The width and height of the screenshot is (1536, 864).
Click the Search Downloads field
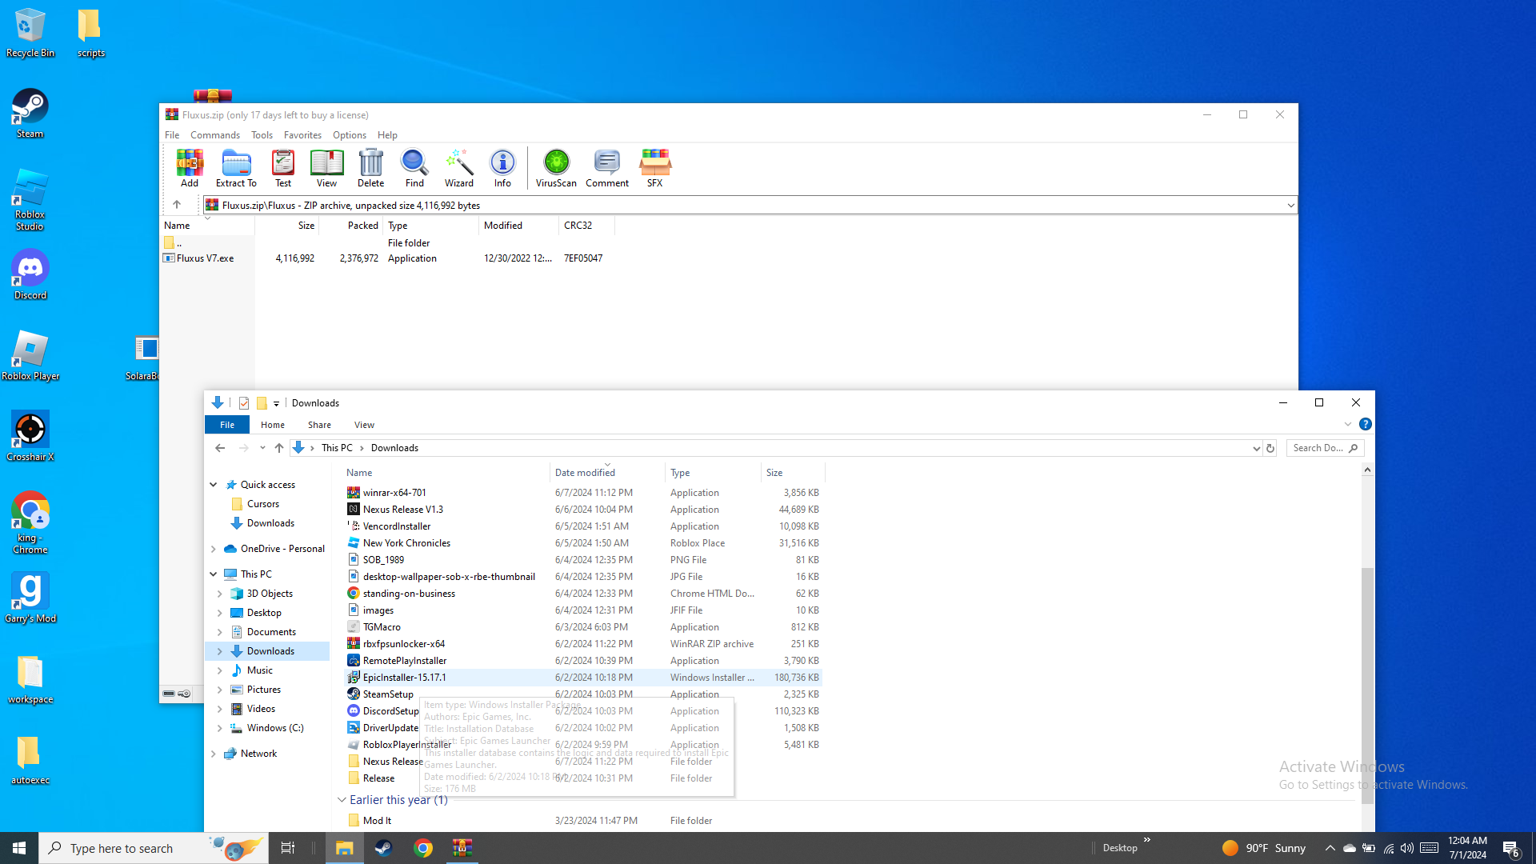(1324, 448)
